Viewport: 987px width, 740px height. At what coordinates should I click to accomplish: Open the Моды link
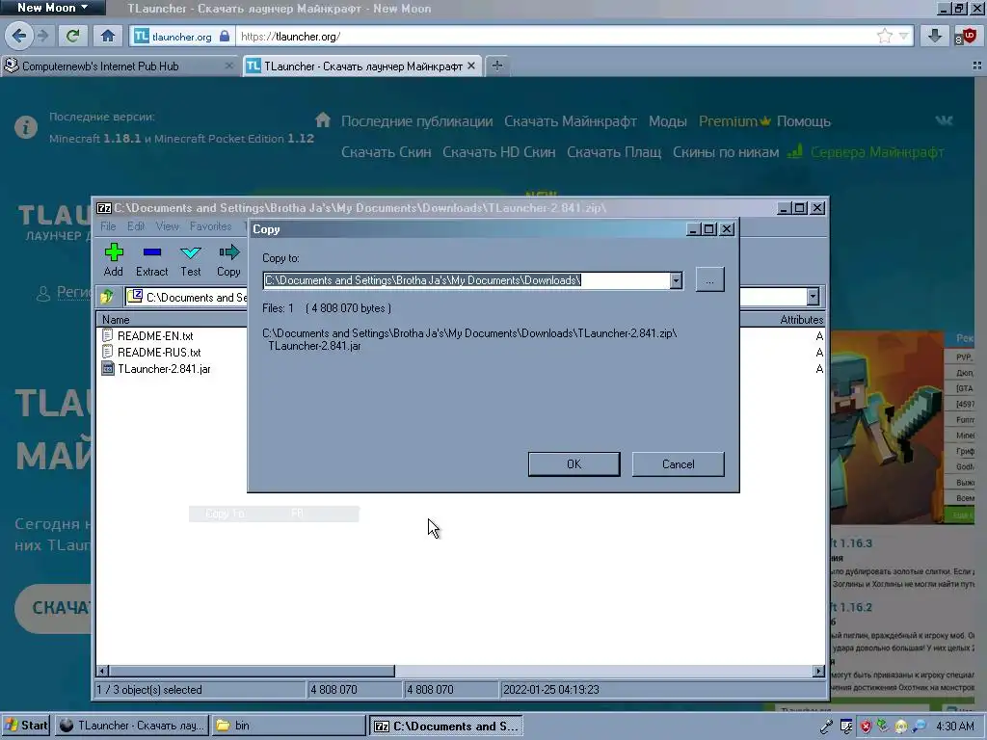667,120
